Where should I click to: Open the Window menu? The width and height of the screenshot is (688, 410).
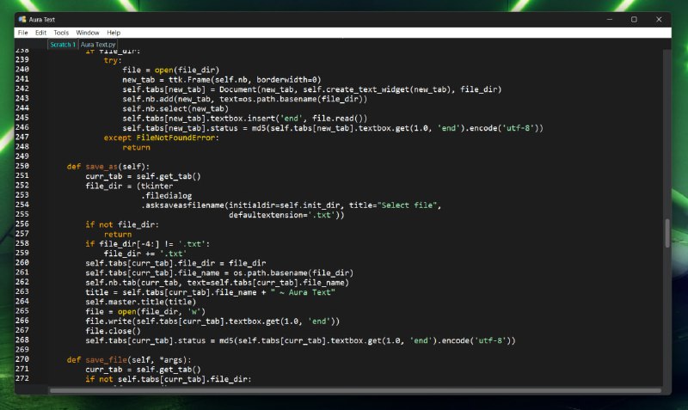pos(88,33)
